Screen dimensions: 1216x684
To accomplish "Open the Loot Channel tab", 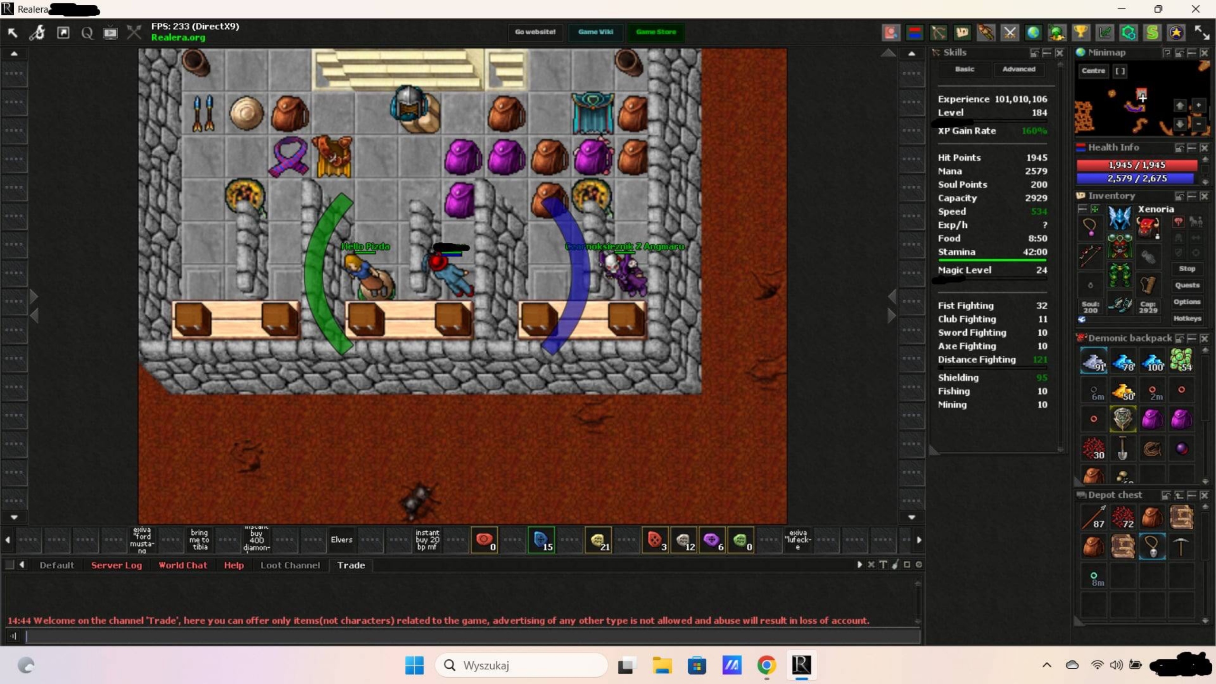I will 290,565.
